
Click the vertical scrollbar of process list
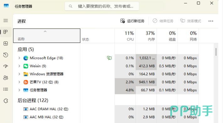pos(216,52)
